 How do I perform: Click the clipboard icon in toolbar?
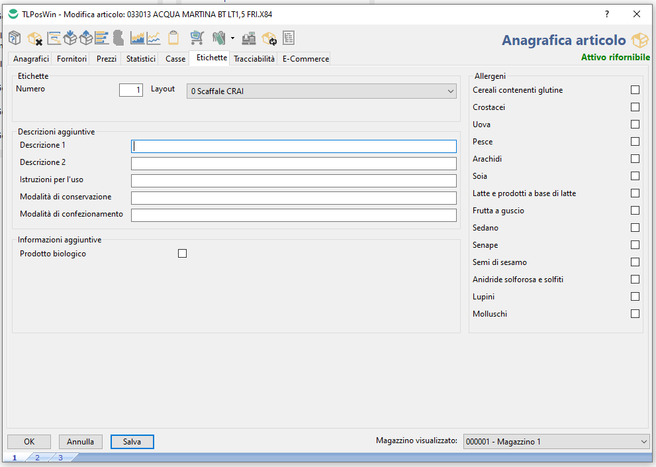173,38
